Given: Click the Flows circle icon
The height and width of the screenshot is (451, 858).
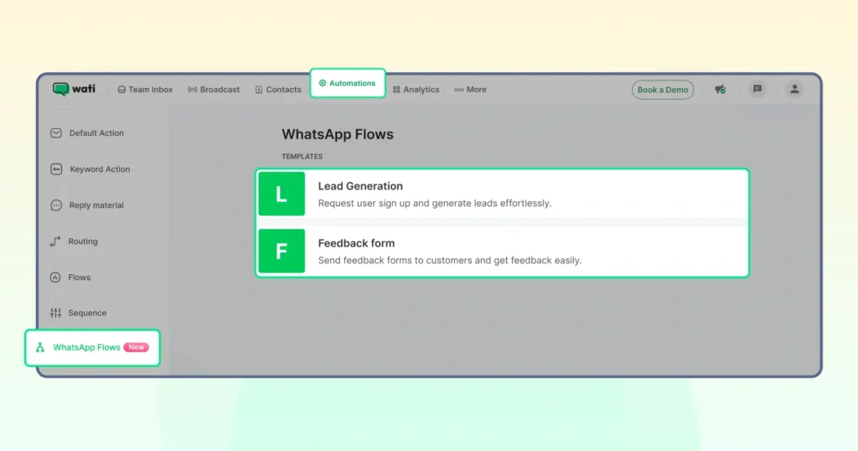Looking at the screenshot, I should pos(55,277).
